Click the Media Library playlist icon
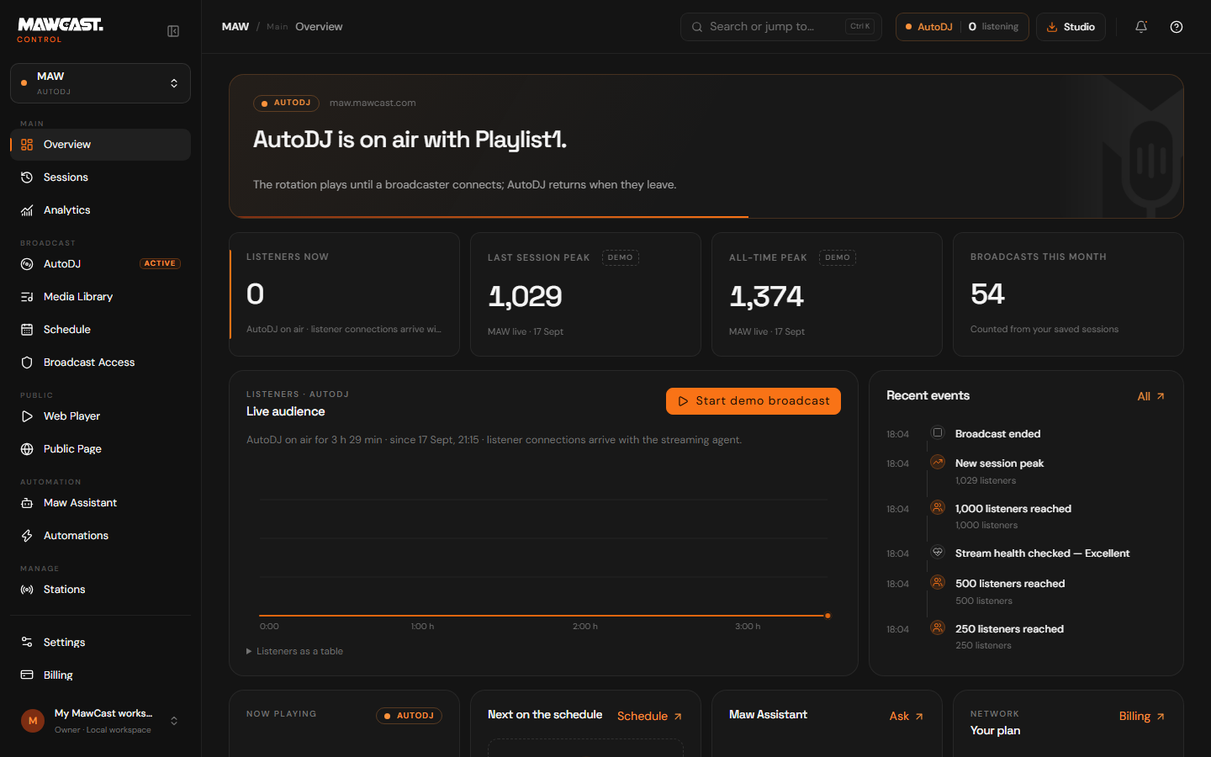 tap(27, 297)
